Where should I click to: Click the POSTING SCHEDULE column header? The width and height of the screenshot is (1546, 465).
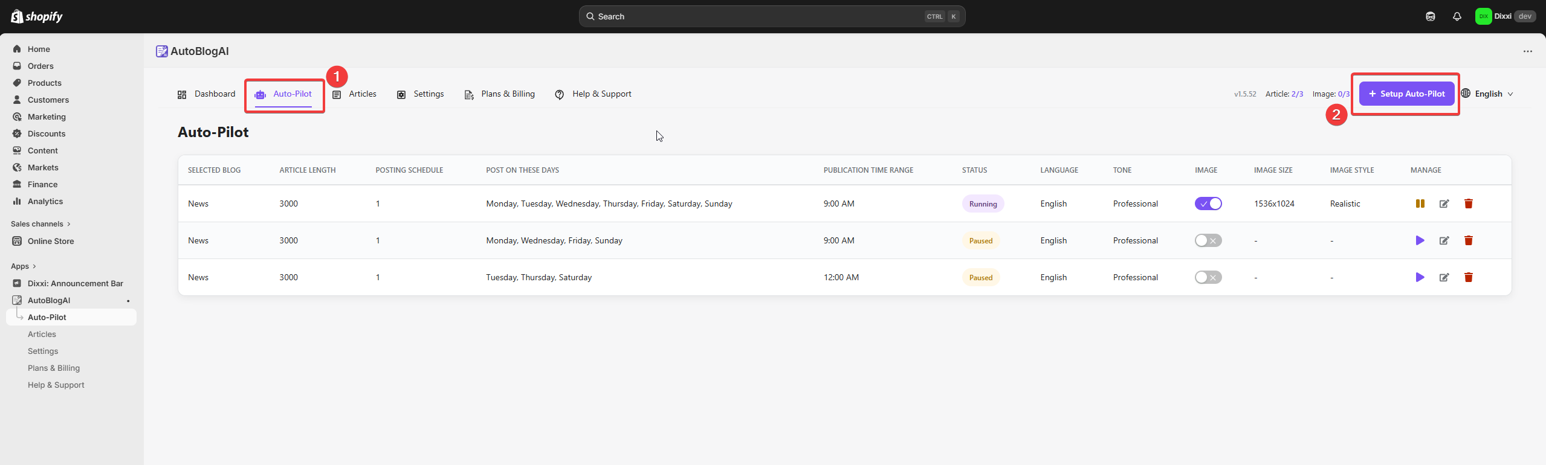[x=409, y=170]
